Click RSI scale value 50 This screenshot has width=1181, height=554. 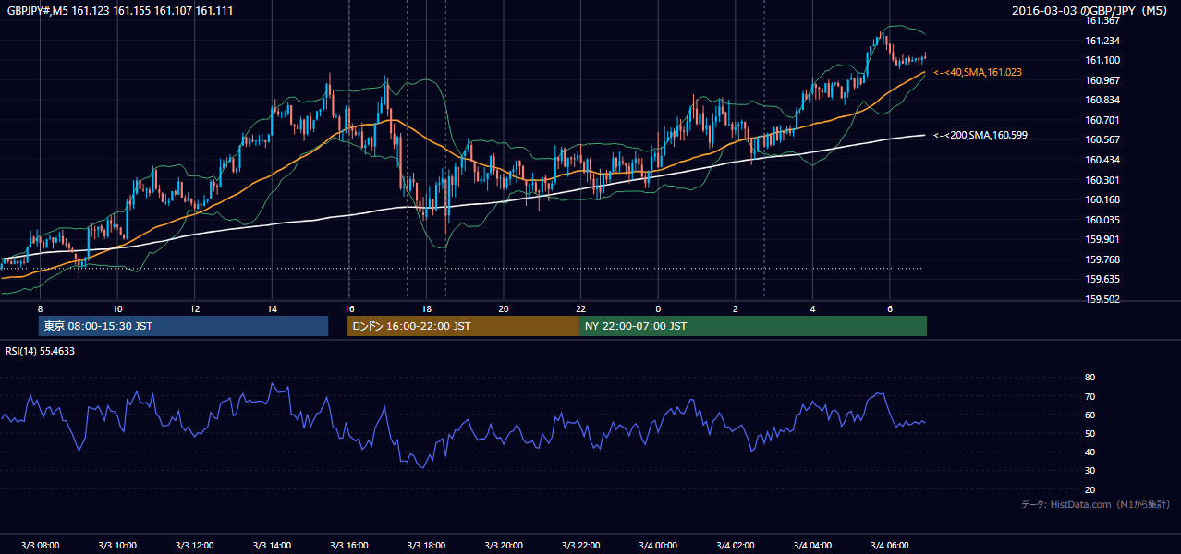[1090, 433]
